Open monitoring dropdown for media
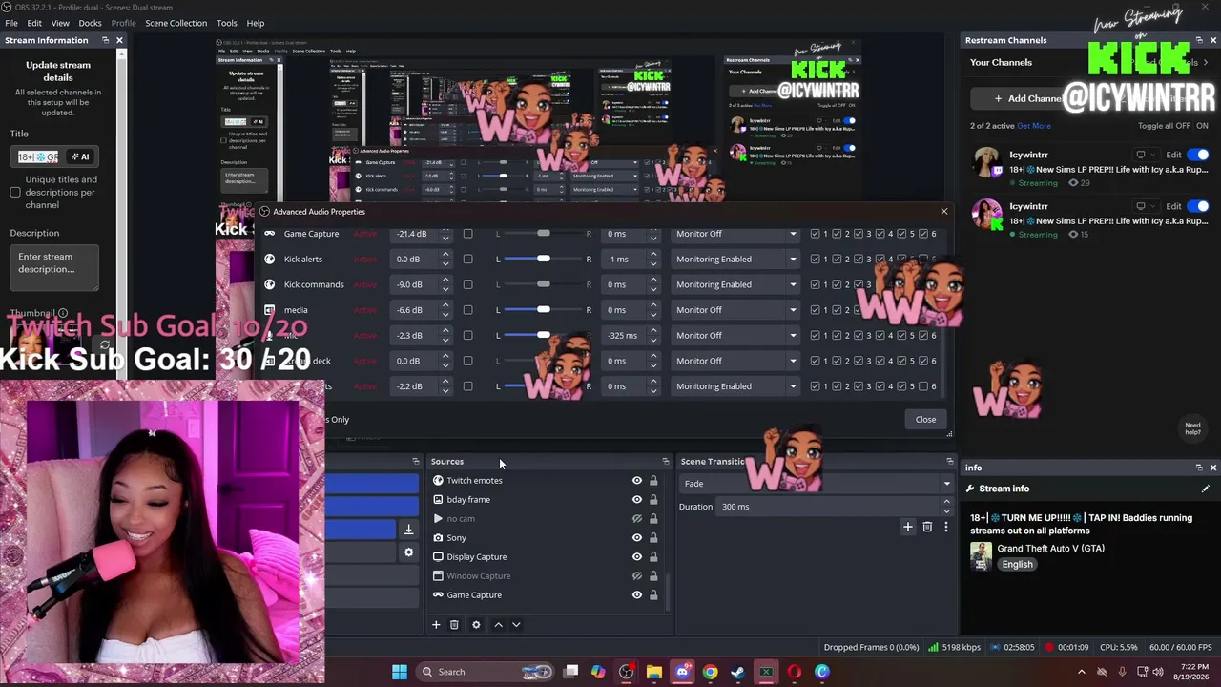 coord(735,310)
